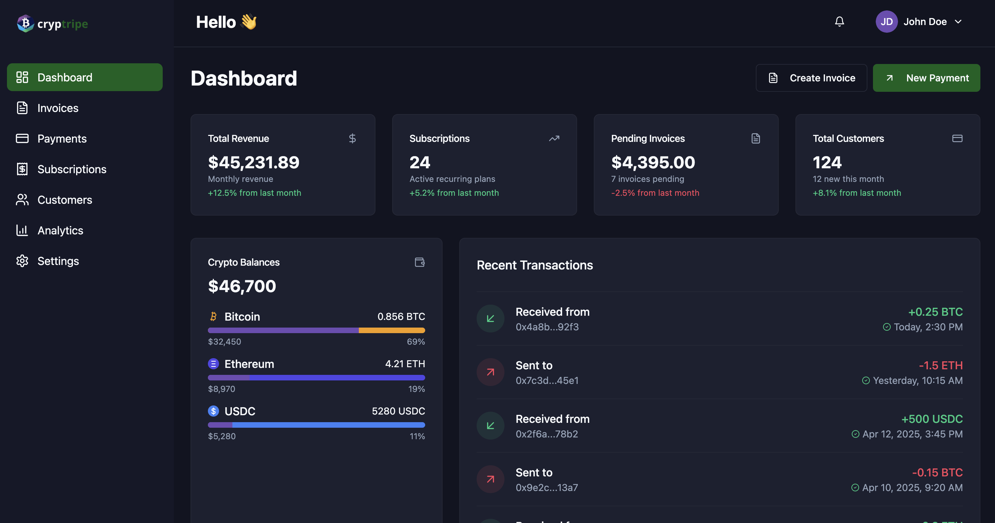Expand the John Doe account dropdown chevron
The width and height of the screenshot is (995, 523).
958,22
